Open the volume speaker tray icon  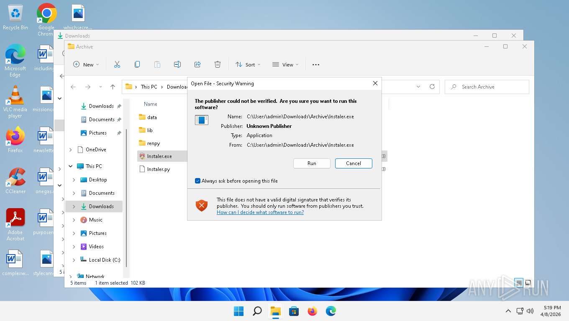530,311
